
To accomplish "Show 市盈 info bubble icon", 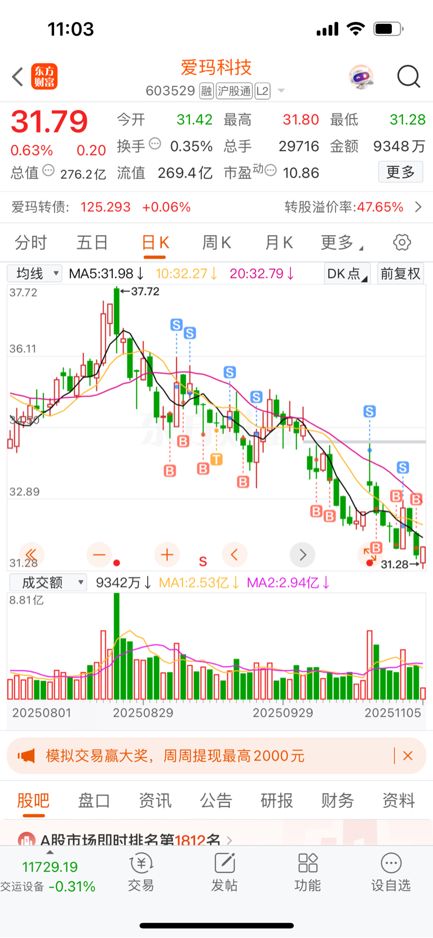I will (x=271, y=170).
